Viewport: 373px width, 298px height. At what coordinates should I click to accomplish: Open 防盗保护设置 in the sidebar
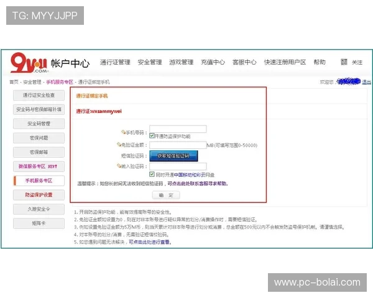[39, 195]
